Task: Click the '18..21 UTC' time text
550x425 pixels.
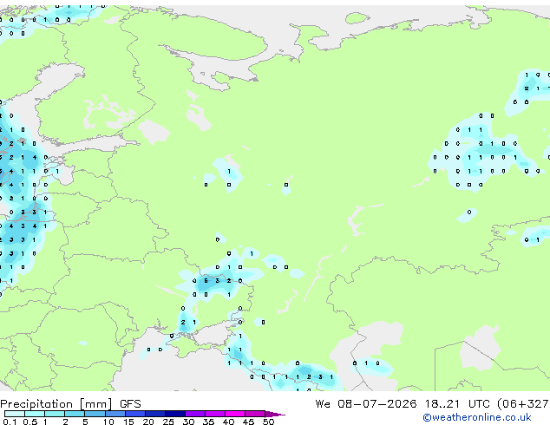Action: pyautogui.click(x=457, y=404)
